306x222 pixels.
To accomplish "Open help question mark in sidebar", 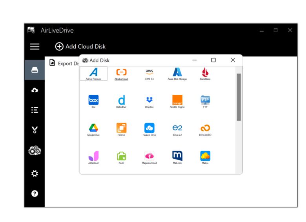I will tap(35, 193).
